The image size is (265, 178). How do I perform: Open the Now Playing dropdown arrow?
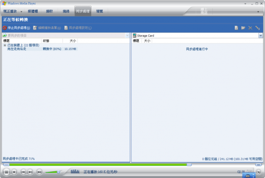(21, 12)
